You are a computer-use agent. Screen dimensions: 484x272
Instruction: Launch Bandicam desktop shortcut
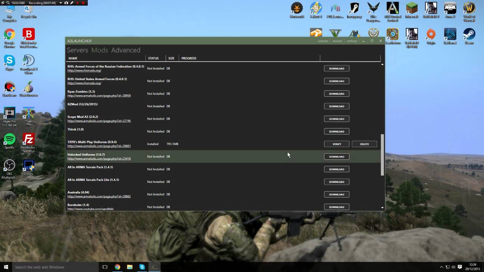[9, 89]
